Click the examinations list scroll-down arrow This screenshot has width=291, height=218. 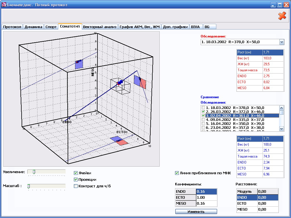(282, 129)
